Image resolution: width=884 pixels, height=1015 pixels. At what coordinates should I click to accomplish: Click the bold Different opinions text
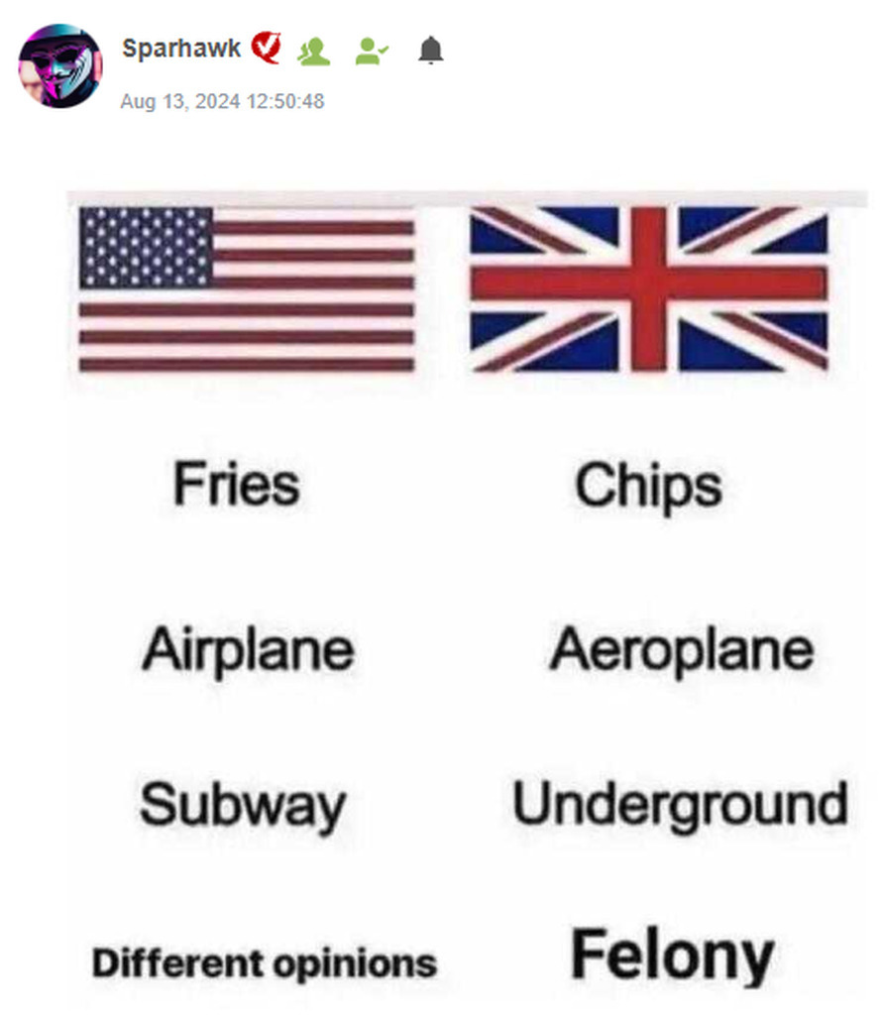[265, 963]
